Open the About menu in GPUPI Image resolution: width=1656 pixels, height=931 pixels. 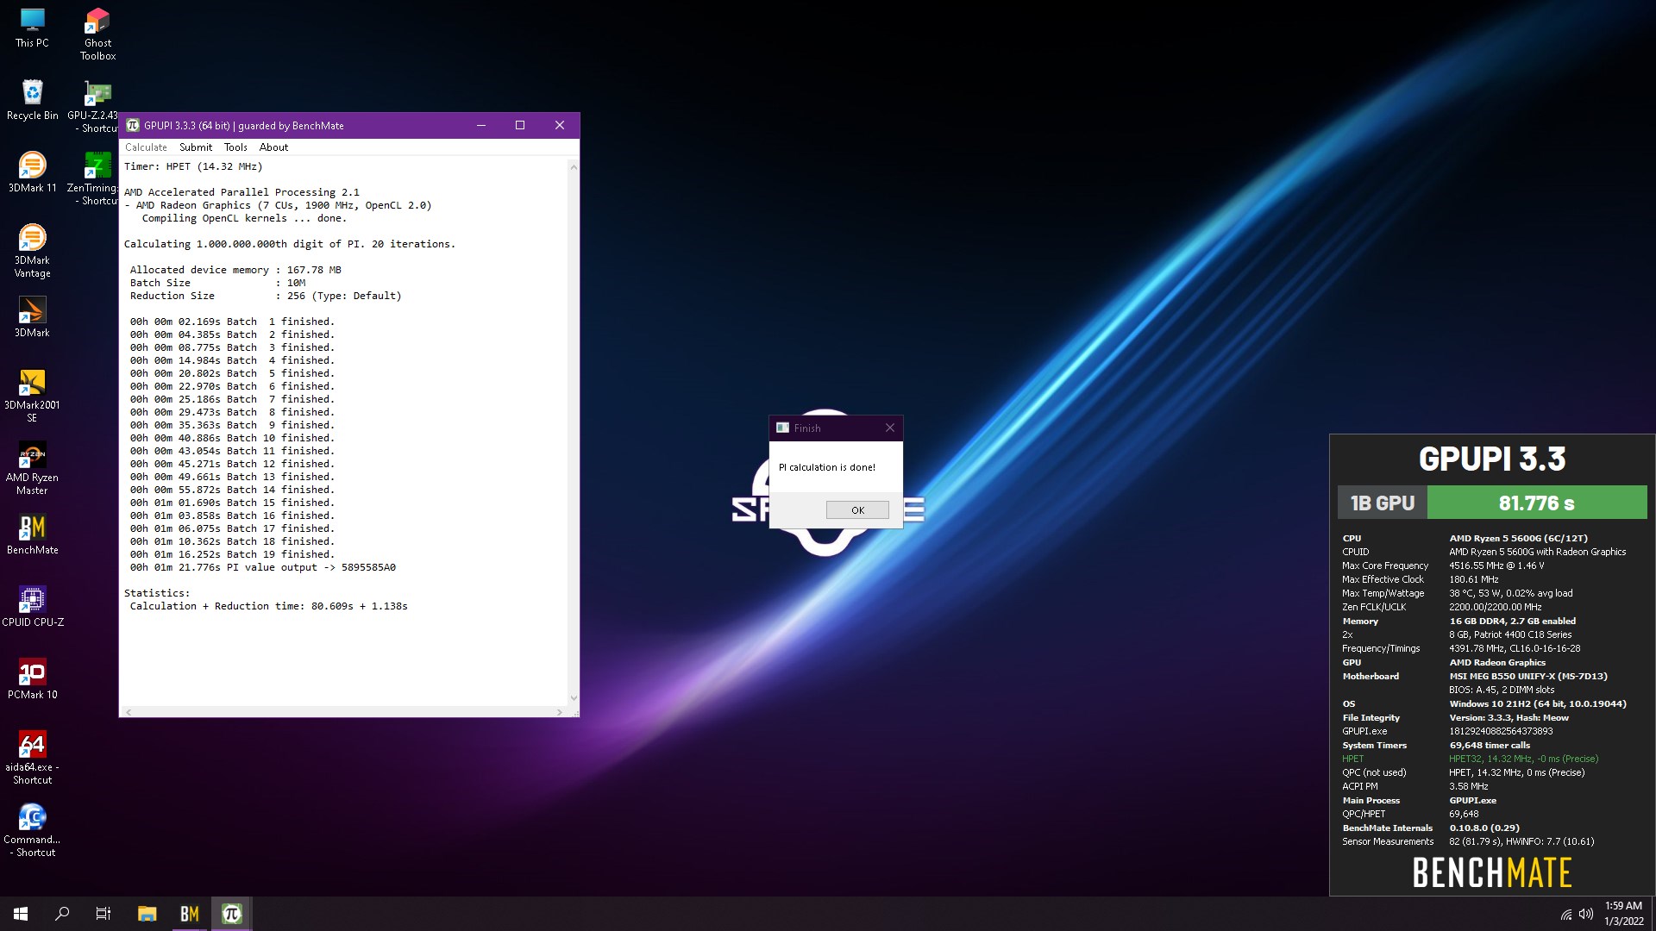click(x=273, y=147)
